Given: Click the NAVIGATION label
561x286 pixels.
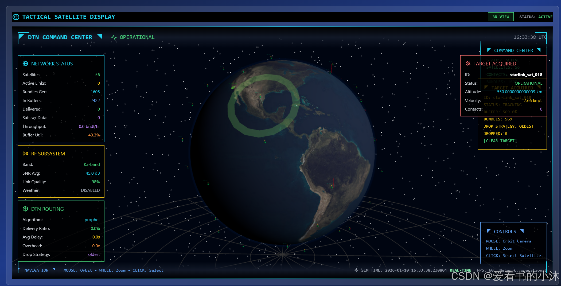Looking at the screenshot, I should (x=36, y=270).
